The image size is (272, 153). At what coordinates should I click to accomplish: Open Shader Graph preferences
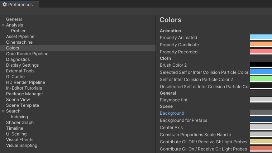[x=20, y=123]
